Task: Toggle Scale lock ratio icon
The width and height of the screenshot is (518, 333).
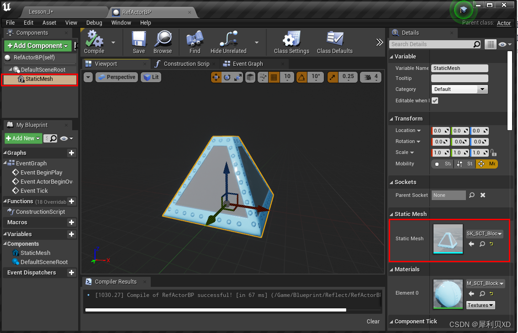Action: coord(493,153)
